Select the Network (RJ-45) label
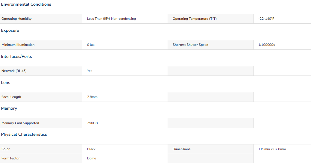The height and width of the screenshot is (166, 311). [x=14, y=71]
